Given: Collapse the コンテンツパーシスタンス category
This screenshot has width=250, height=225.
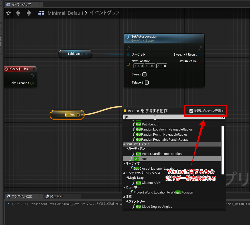Looking at the screenshot, I should [x=124, y=173].
